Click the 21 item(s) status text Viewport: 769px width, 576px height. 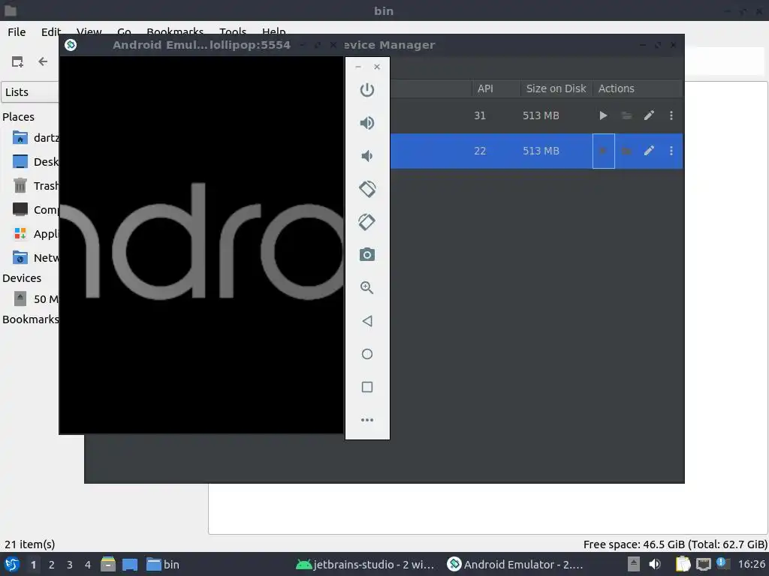click(x=30, y=544)
